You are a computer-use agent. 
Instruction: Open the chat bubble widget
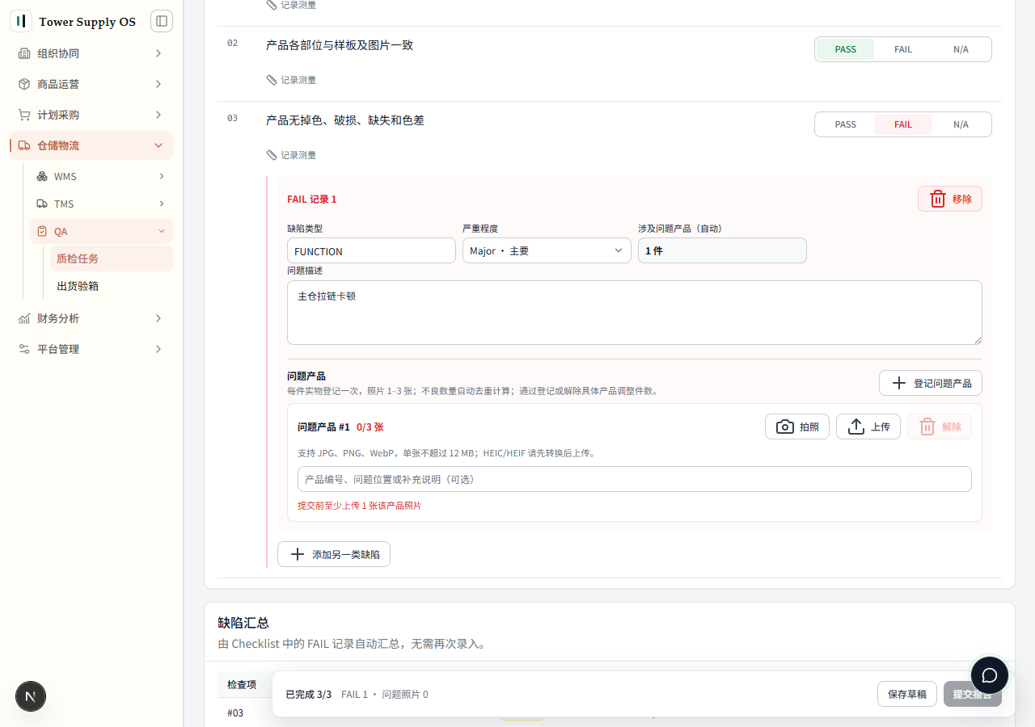[x=990, y=675]
